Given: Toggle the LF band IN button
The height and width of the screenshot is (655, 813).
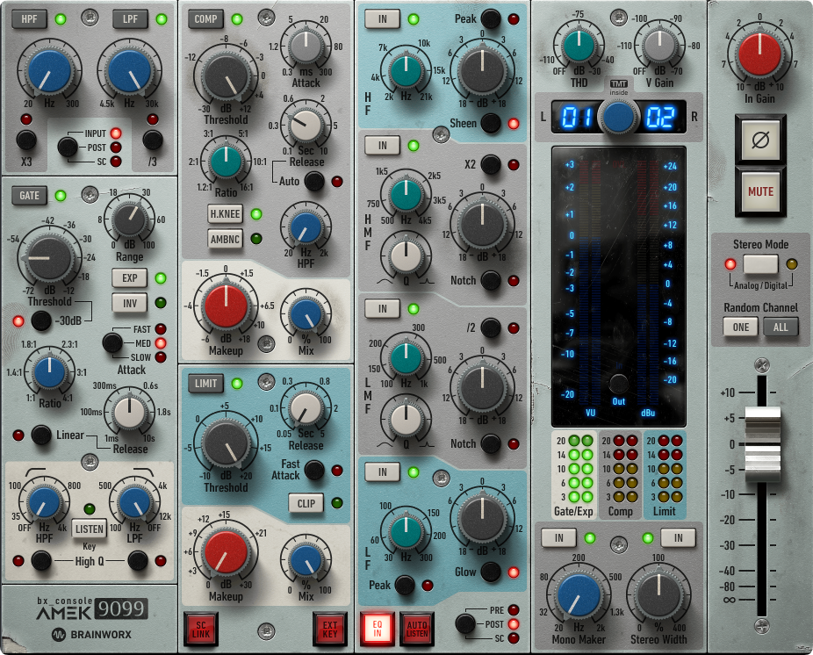Looking at the screenshot, I should click(x=382, y=471).
